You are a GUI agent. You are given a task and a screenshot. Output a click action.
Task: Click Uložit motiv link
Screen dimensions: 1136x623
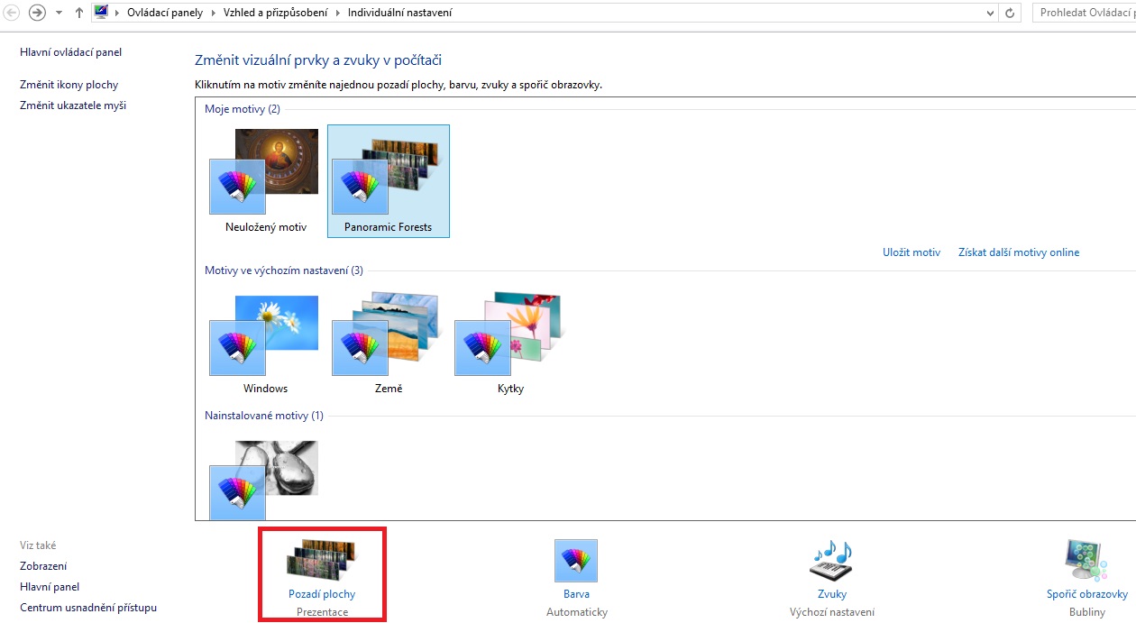[x=912, y=252]
